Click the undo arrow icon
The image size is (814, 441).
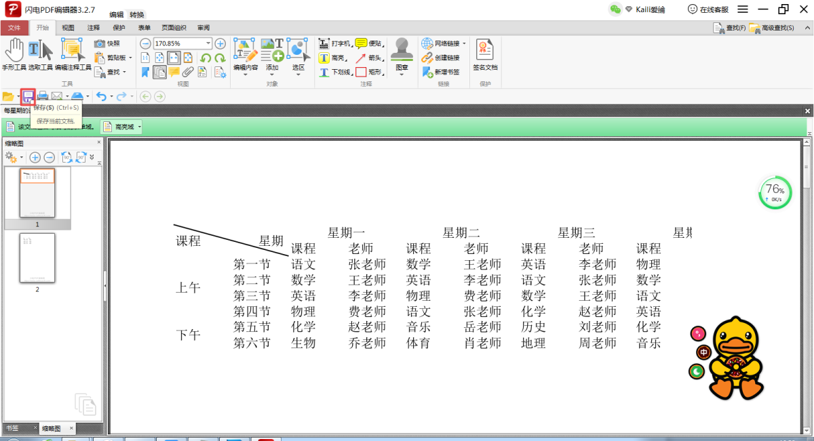[x=101, y=96]
